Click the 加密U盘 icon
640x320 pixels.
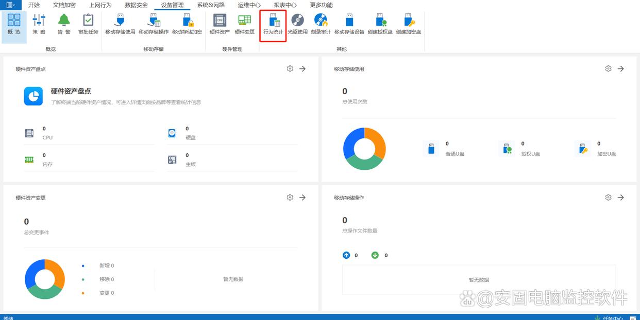583,149
